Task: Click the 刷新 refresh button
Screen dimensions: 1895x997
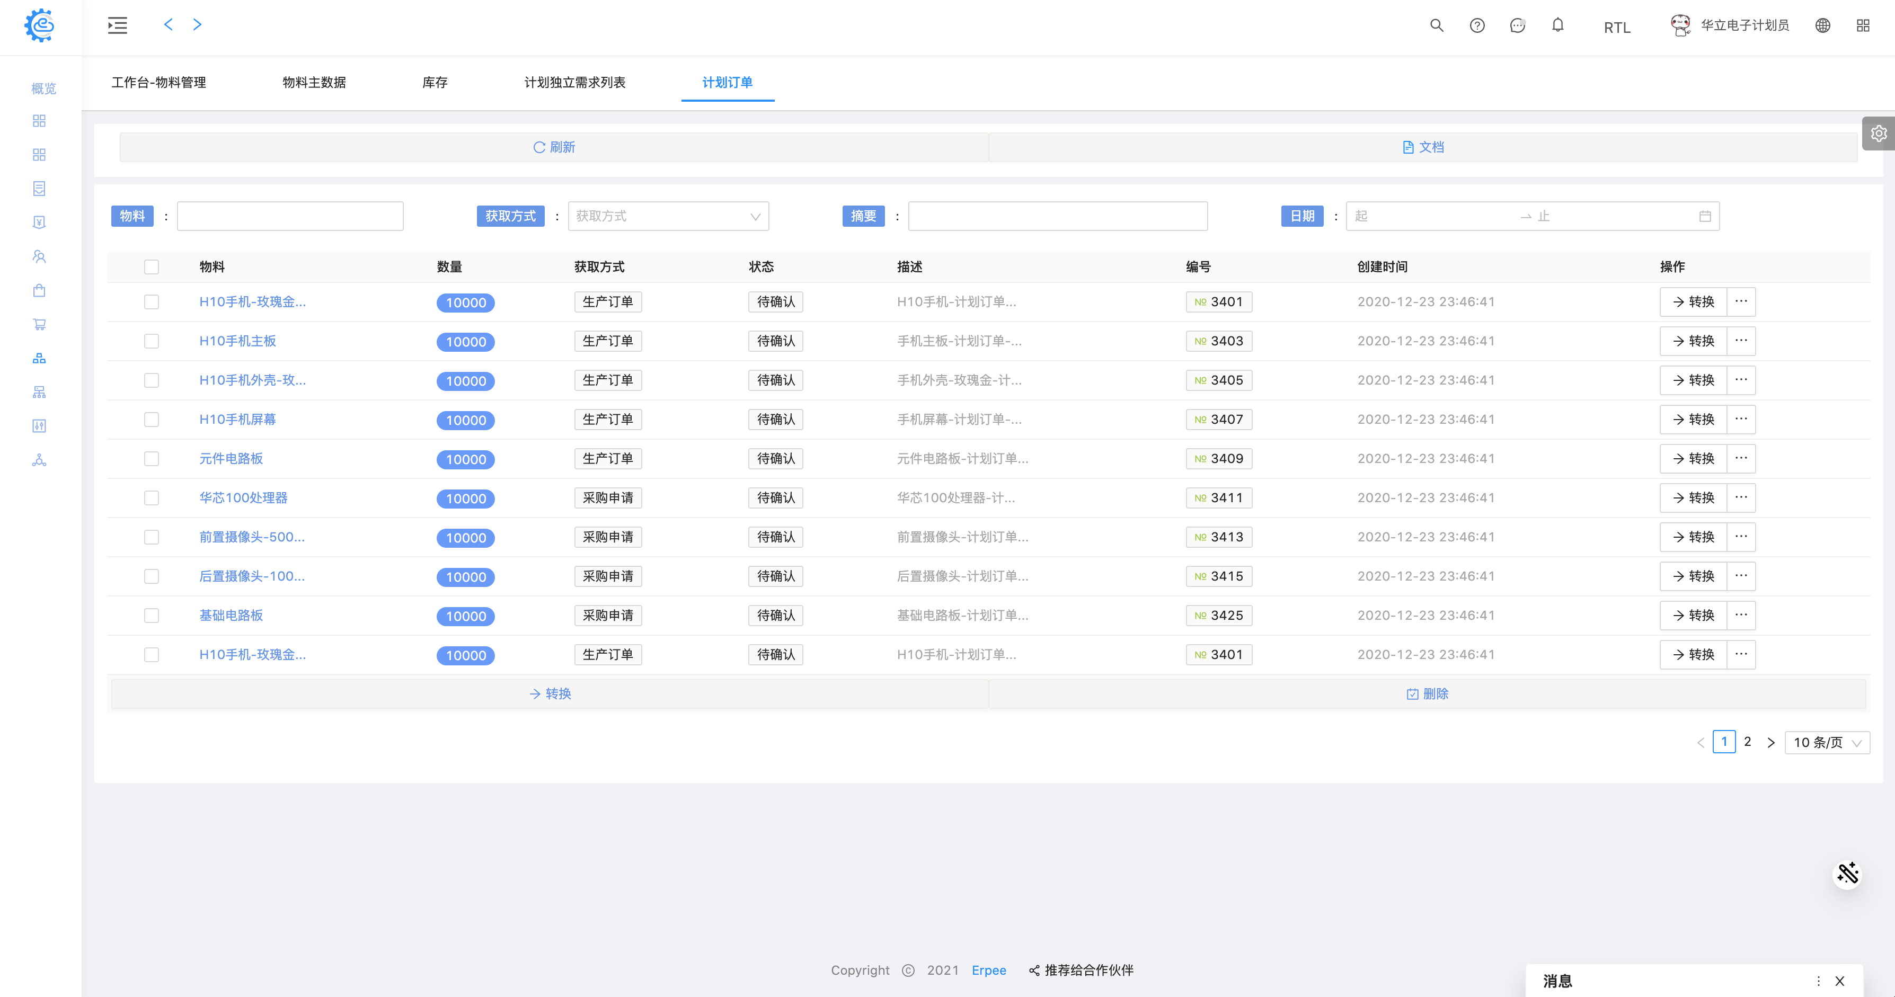Action: pyautogui.click(x=554, y=147)
